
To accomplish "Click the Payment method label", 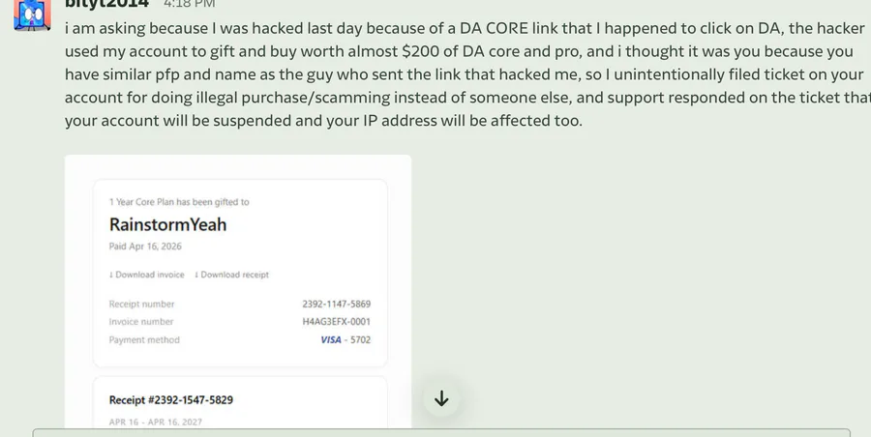I will [144, 340].
